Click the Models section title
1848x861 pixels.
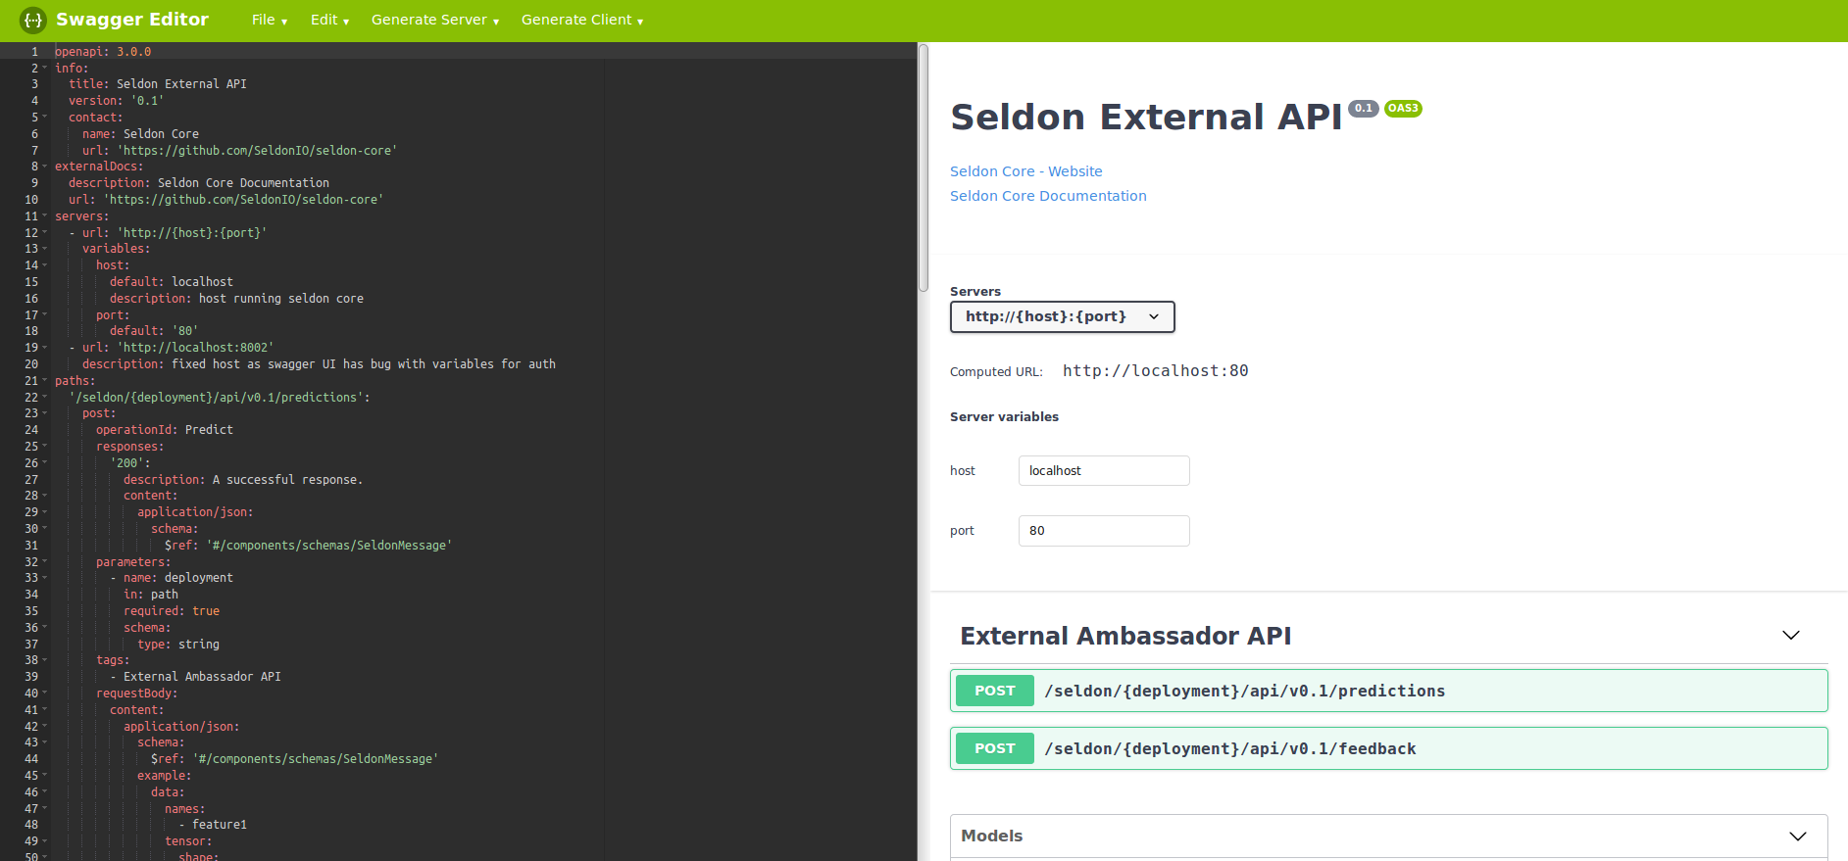991,837
